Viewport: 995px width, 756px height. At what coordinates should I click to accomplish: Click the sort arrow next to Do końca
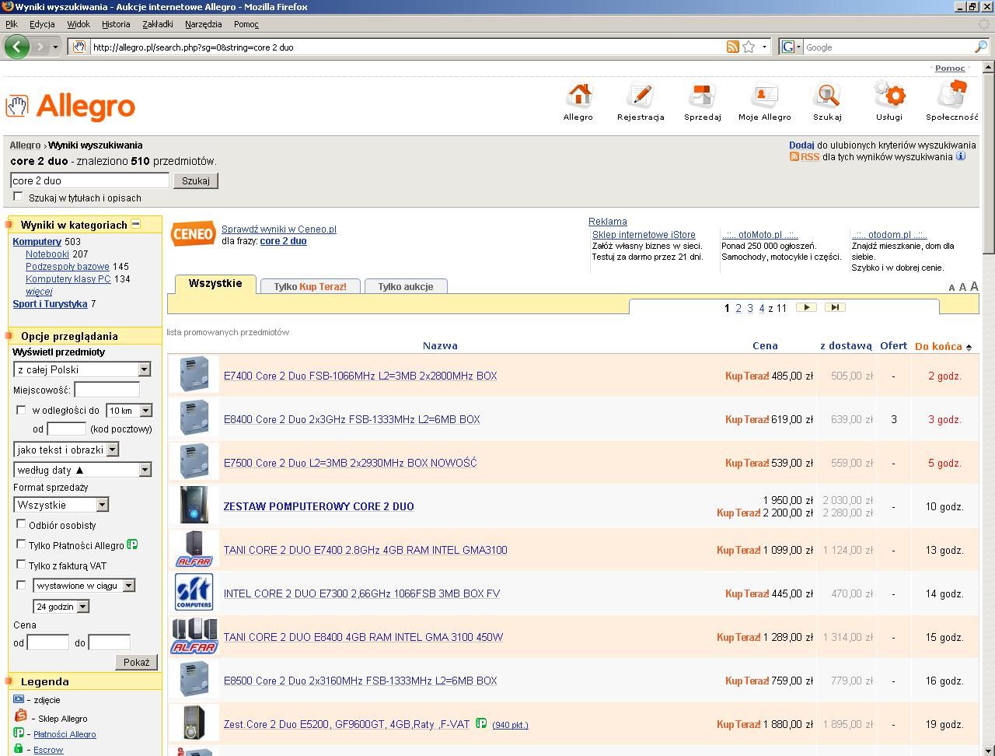point(969,347)
